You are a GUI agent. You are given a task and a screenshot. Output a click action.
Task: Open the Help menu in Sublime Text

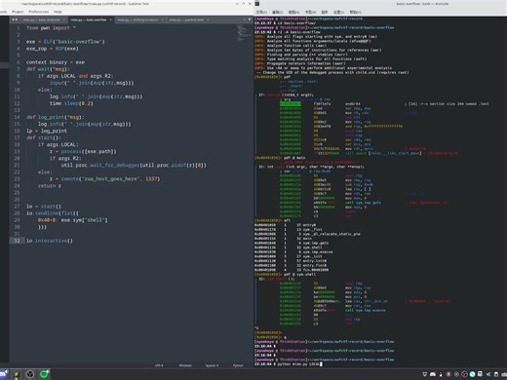58,12
